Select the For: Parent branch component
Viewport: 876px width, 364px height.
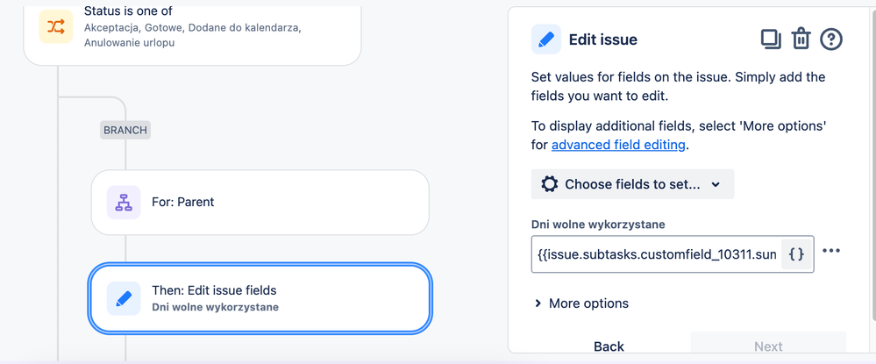[x=260, y=203]
